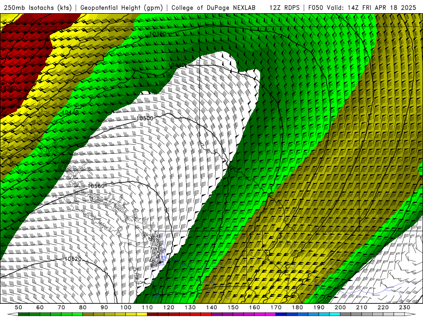Click the '12Z RDPS' model run text

[x=284, y=7]
